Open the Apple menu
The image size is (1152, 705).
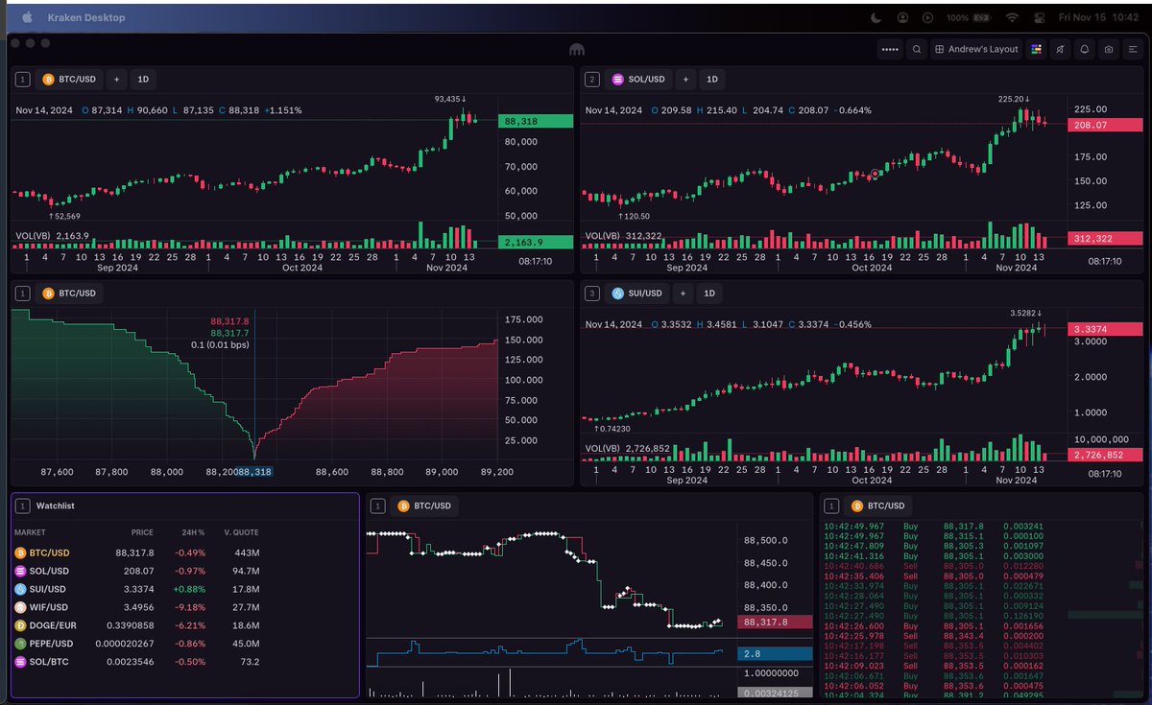(27, 17)
